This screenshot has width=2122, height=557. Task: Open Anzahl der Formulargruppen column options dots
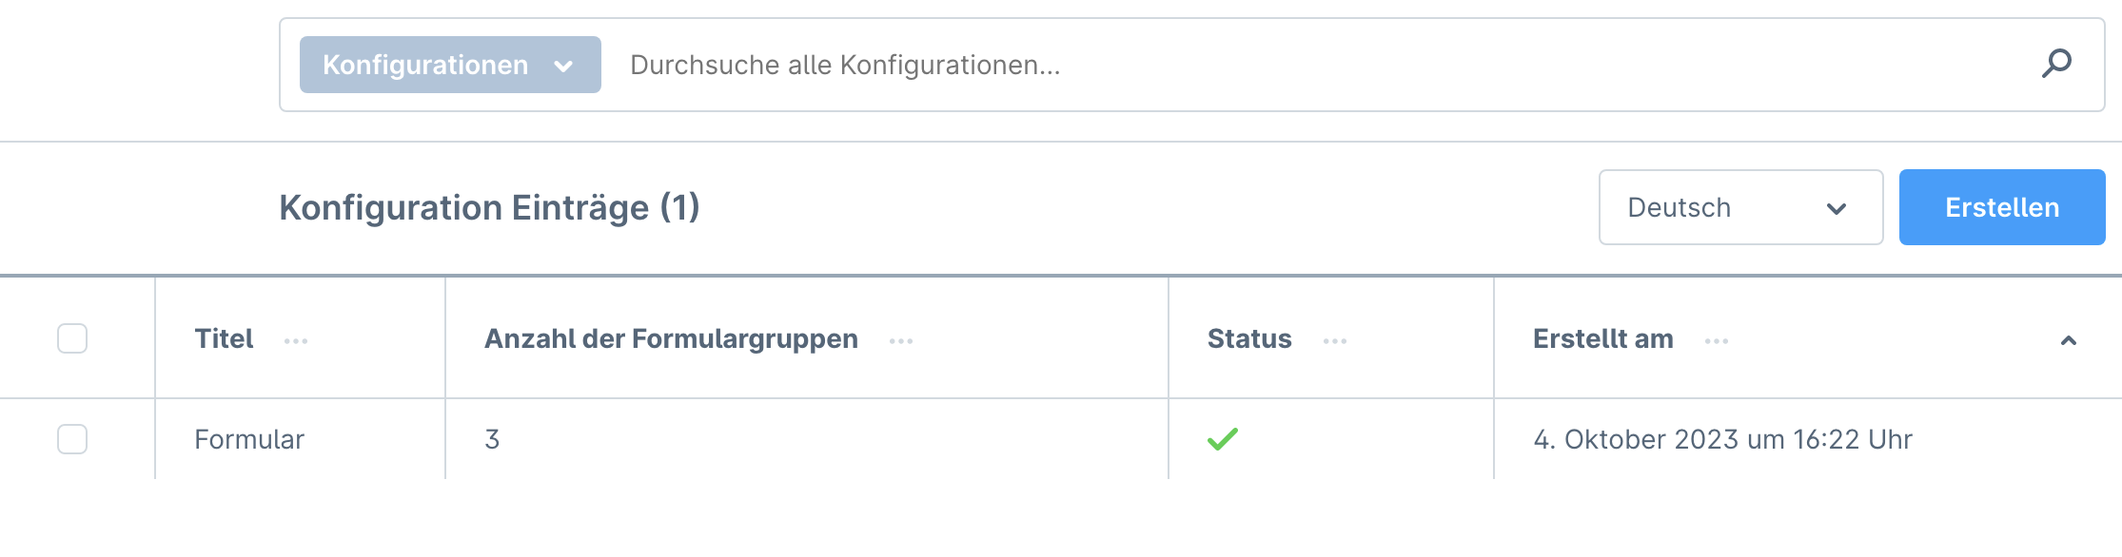click(901, 341)
